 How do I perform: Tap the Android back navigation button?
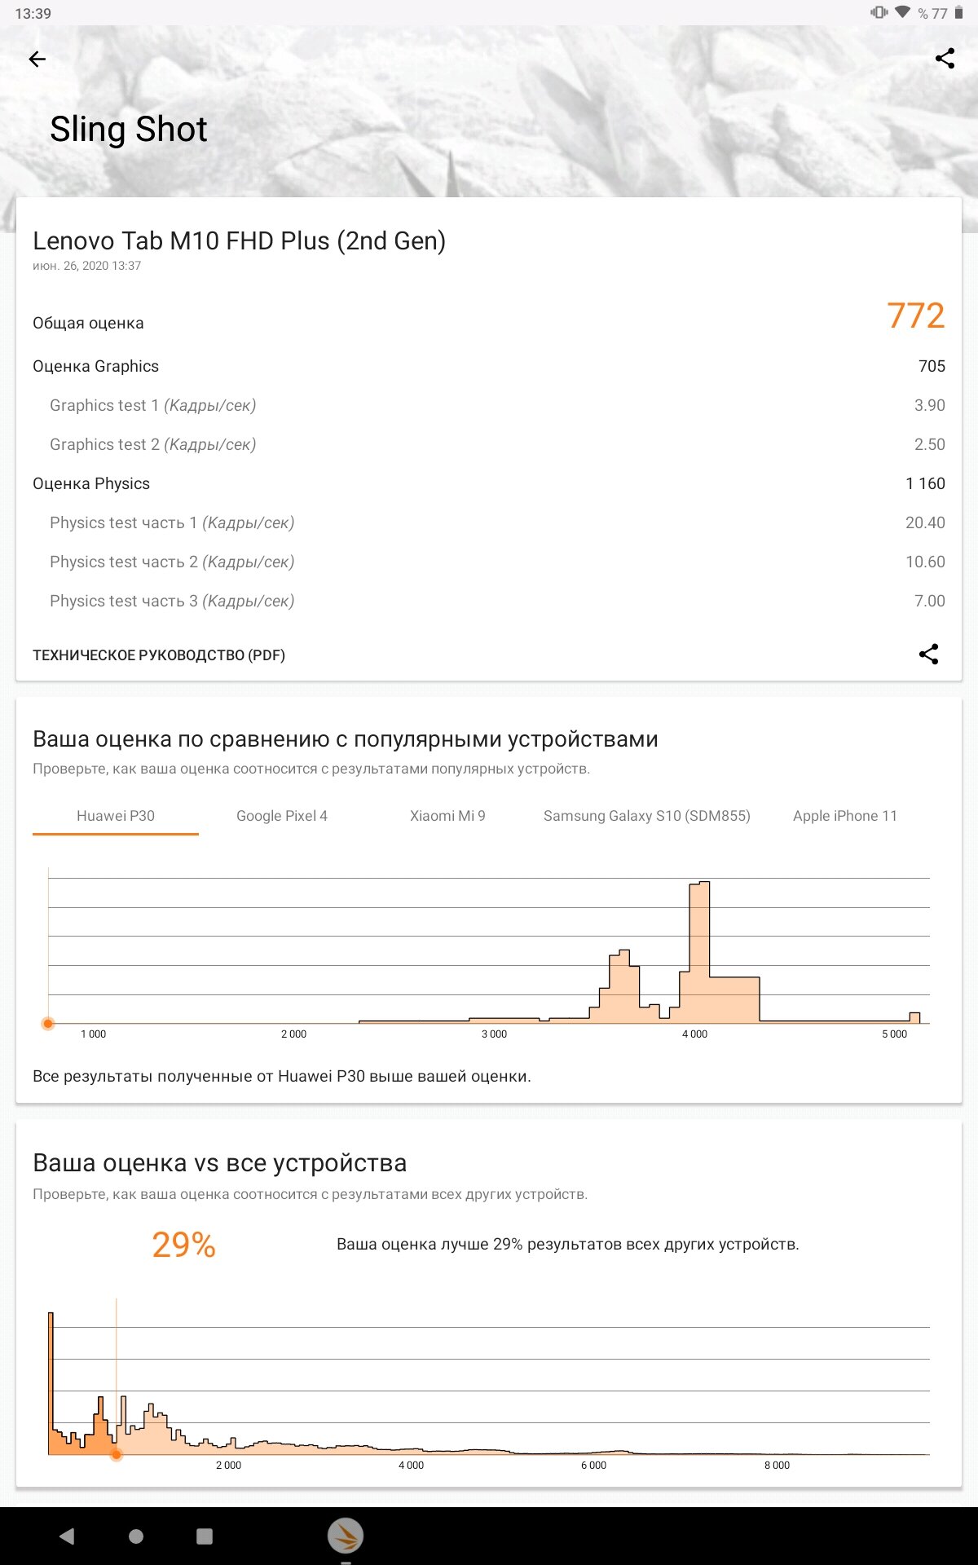pyautogui.click(x=68, y=1536)
